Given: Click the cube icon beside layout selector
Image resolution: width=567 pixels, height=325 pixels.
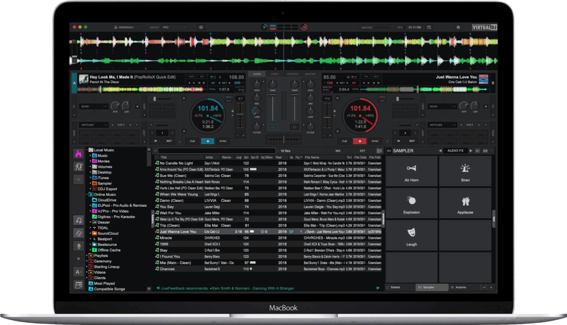Looking at the screenshot, I should pos(201,27).
